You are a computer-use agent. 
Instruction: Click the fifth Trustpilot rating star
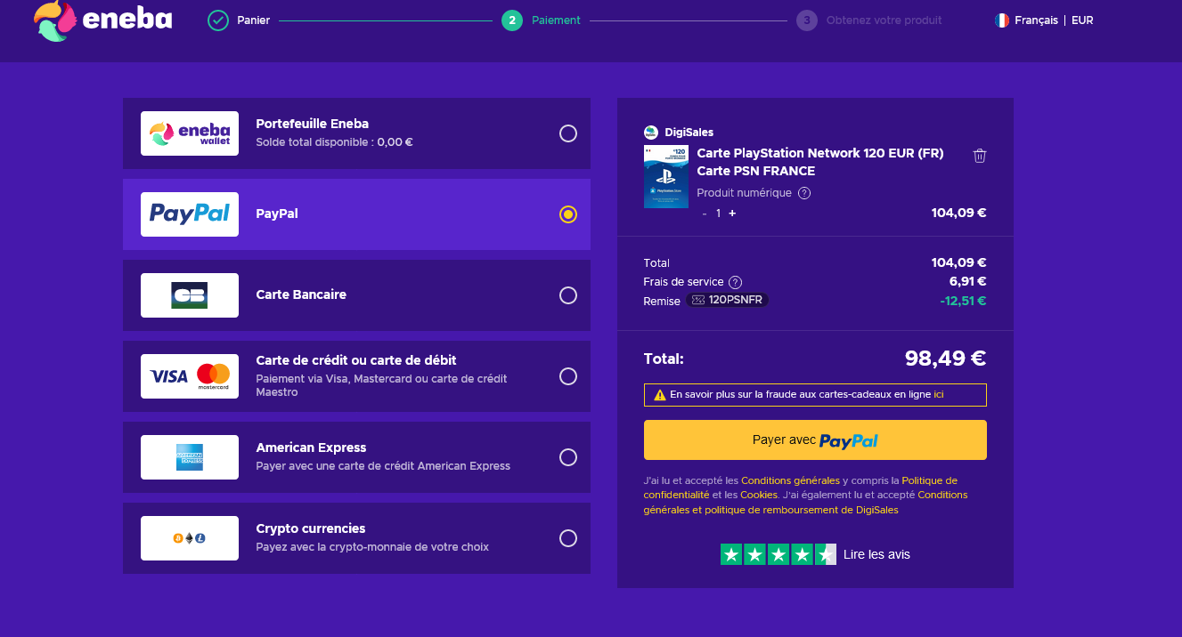pyautogui.click(x=825, y=553)
